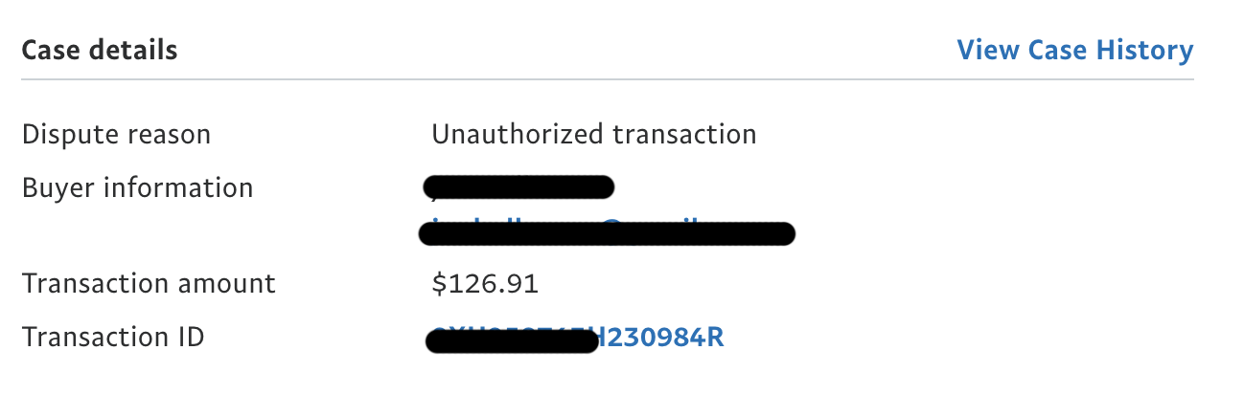Viewport: 1244px width, 394px height.
Task: Click the word 'View' in the history link
Action: coord(988,50)
